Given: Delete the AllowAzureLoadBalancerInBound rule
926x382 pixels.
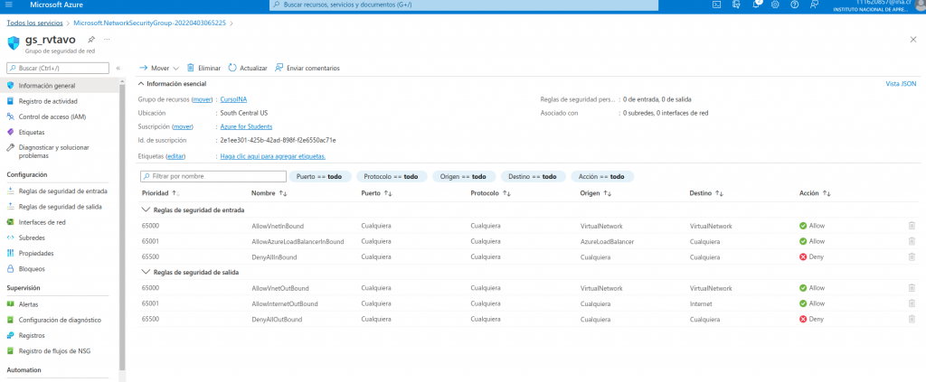Looking at the screenshot, I should click(912, 241).
